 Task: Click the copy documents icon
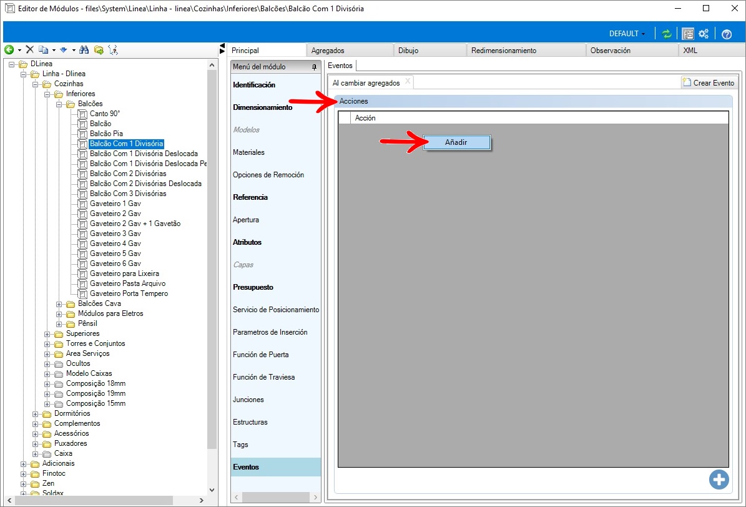pyautogui.click(x=43, y=49)
